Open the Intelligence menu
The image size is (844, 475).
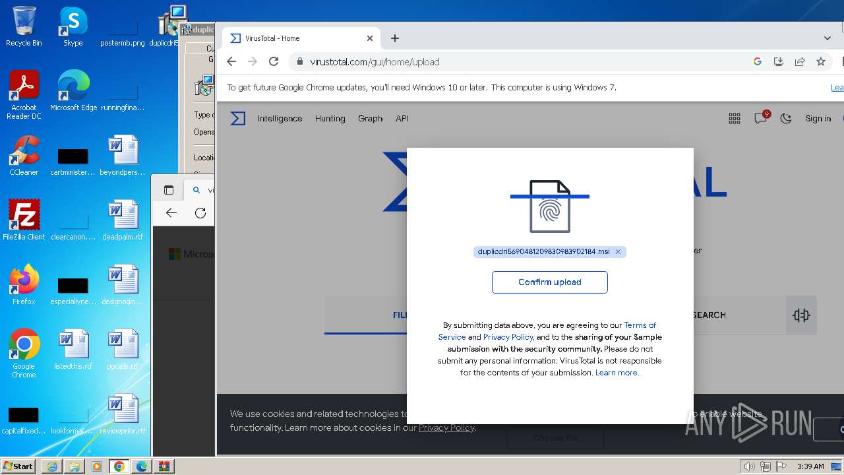tap(280, 119)
